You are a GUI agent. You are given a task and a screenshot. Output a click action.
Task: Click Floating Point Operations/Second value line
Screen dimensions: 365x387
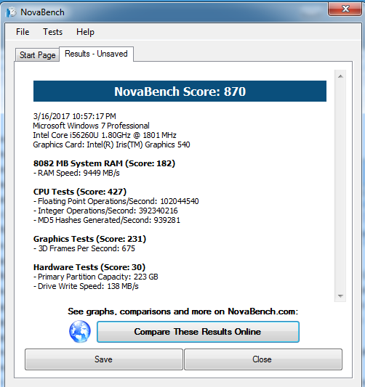(116, 201)
